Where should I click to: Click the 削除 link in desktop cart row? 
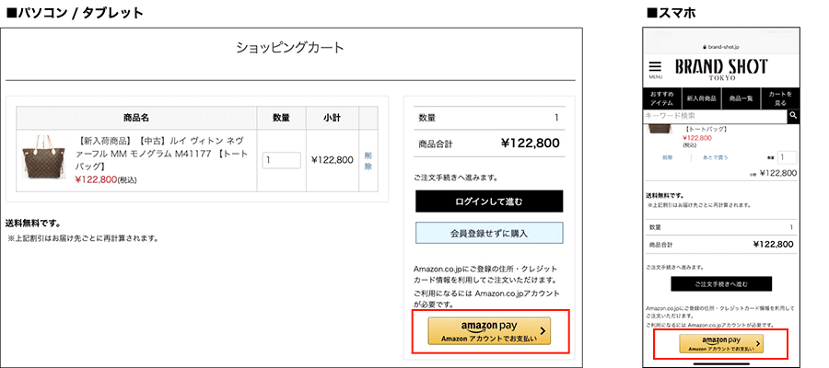[x=368, y=160]
